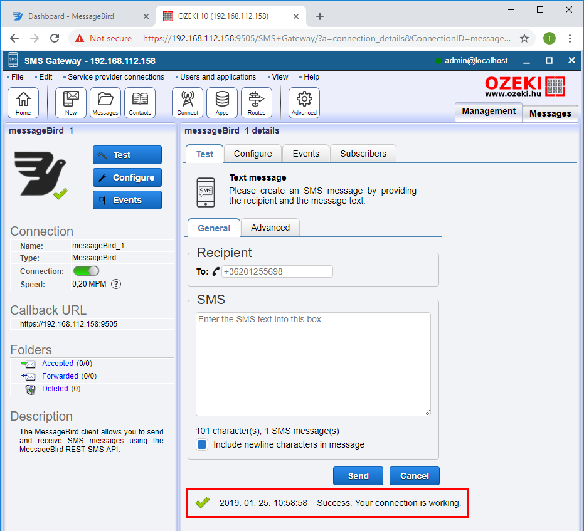The width and height of the screenshot is (584, 531).
Task: Click the SMS phone icon beside Text message
Action: pos(206,192)
